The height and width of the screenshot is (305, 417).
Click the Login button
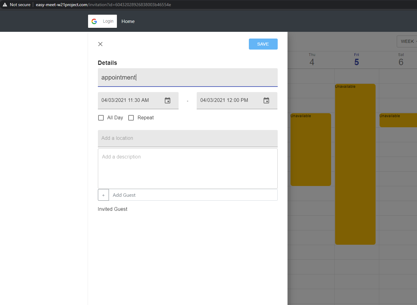(x=102, y=21)
